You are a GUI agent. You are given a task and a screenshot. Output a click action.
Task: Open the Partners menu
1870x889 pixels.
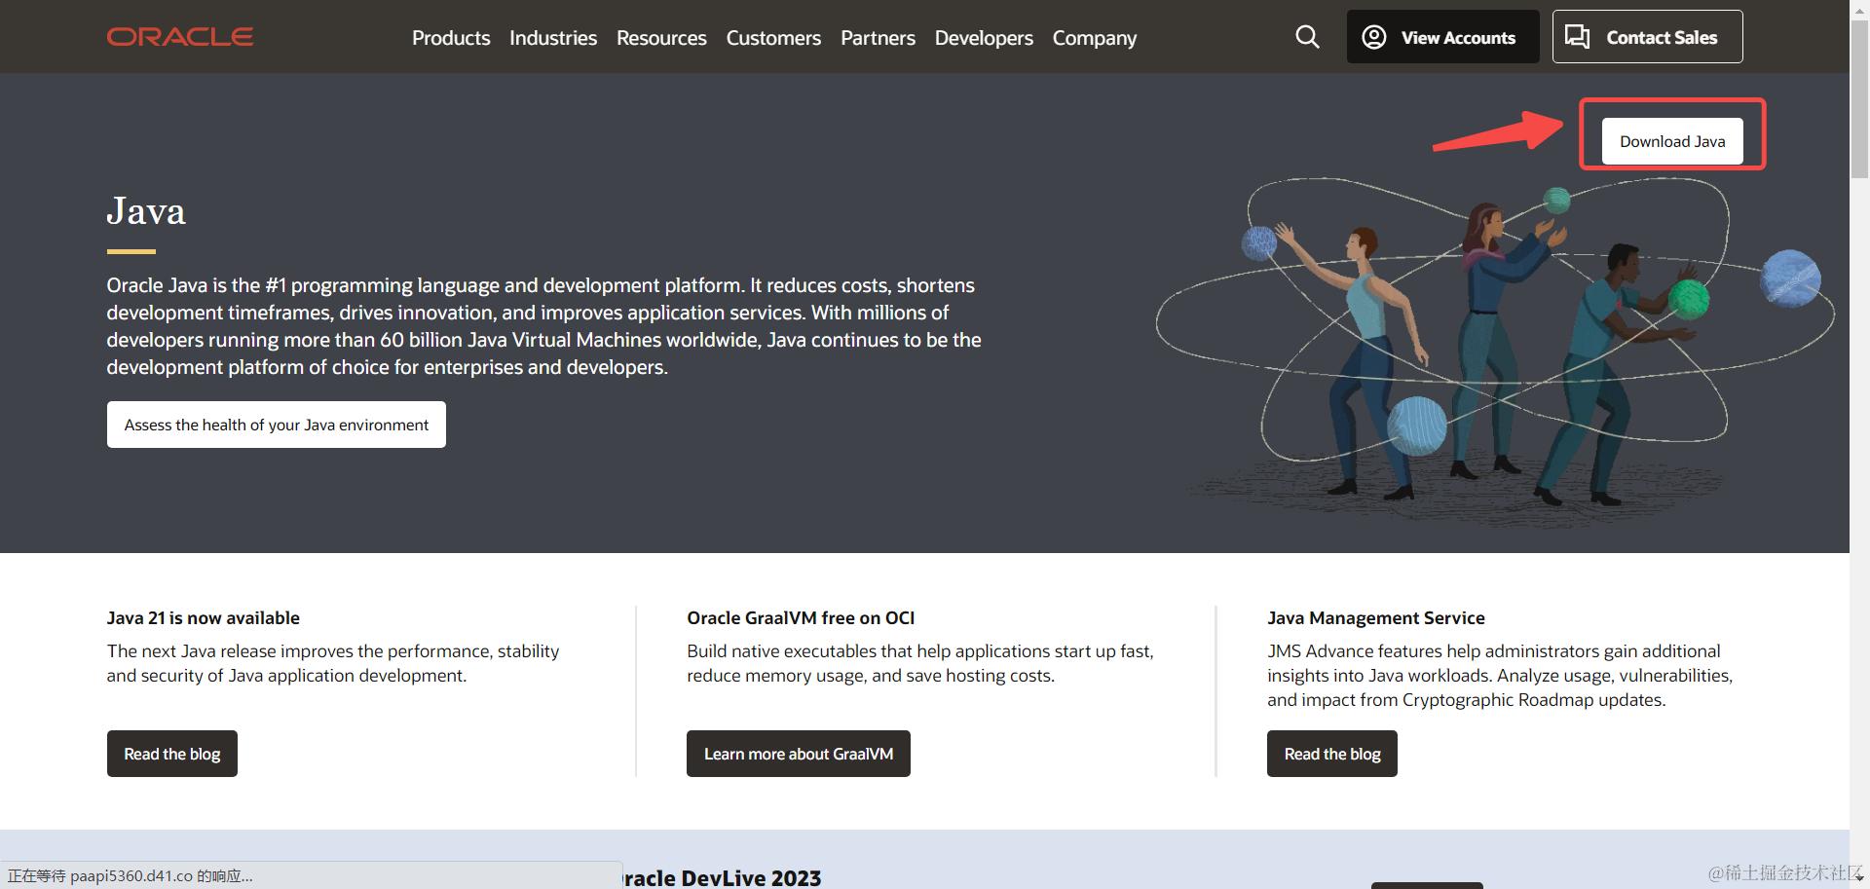(878, 38)
